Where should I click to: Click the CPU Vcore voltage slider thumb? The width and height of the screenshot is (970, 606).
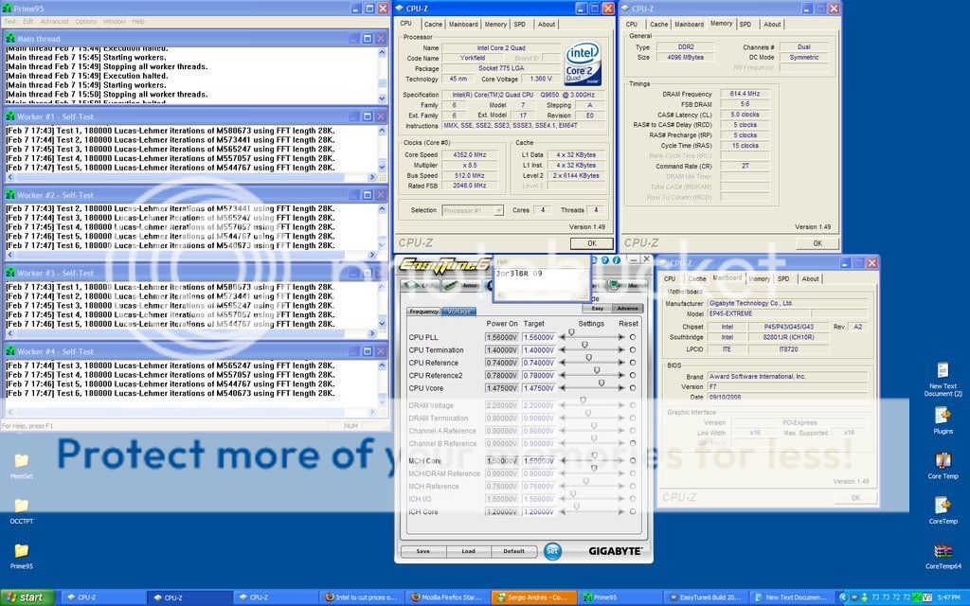[602, 383]
